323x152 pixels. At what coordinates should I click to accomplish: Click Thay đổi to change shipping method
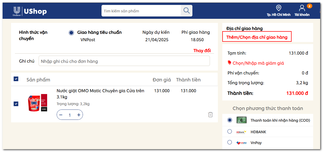pos(202,50)
